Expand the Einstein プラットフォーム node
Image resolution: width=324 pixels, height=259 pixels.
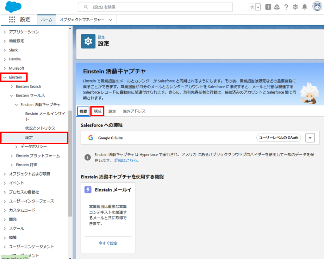tap(12, 156)
